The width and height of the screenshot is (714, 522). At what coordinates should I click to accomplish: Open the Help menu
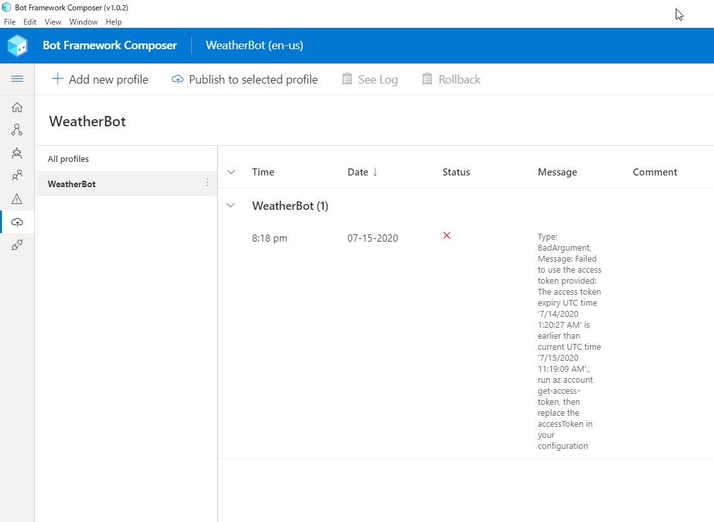coord(113,22)
